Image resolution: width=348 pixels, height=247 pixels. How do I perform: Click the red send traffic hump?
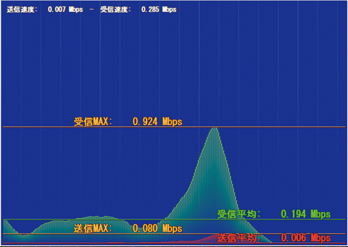[208, 239]
